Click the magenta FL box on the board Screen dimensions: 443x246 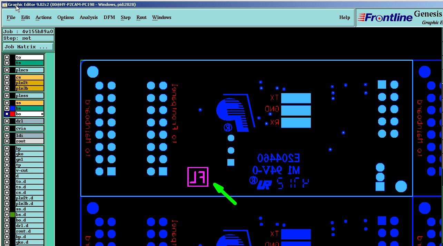(x=198, y=177)
